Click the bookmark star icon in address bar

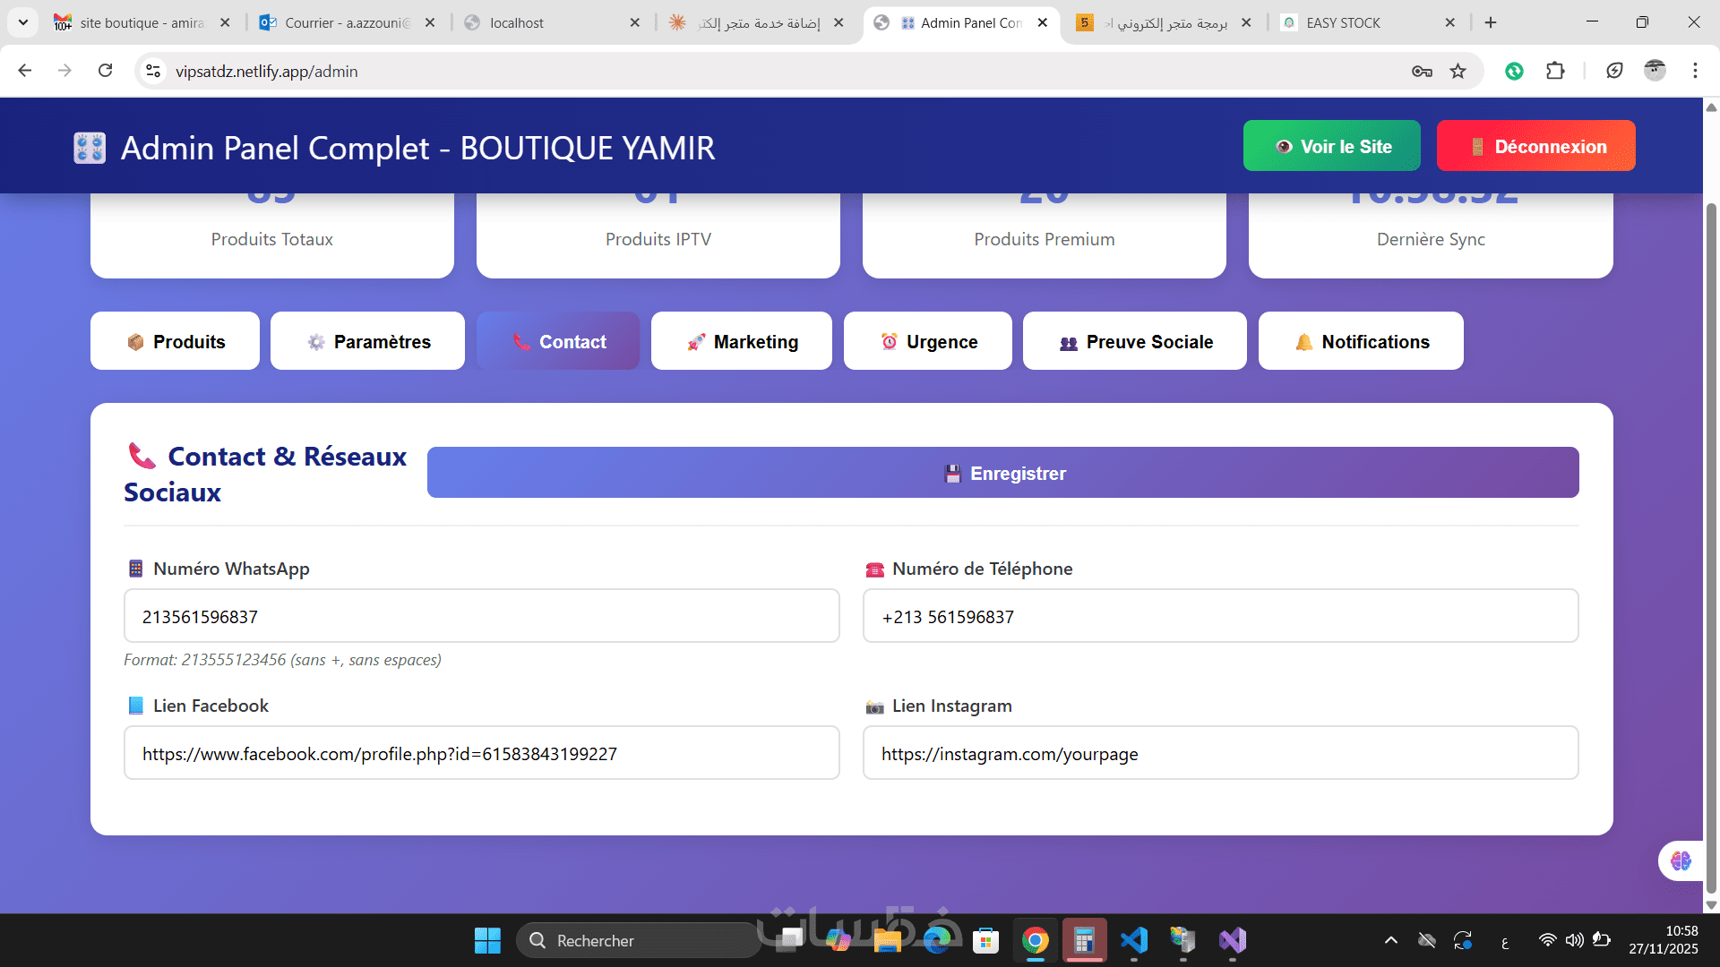pos(1458,72)
